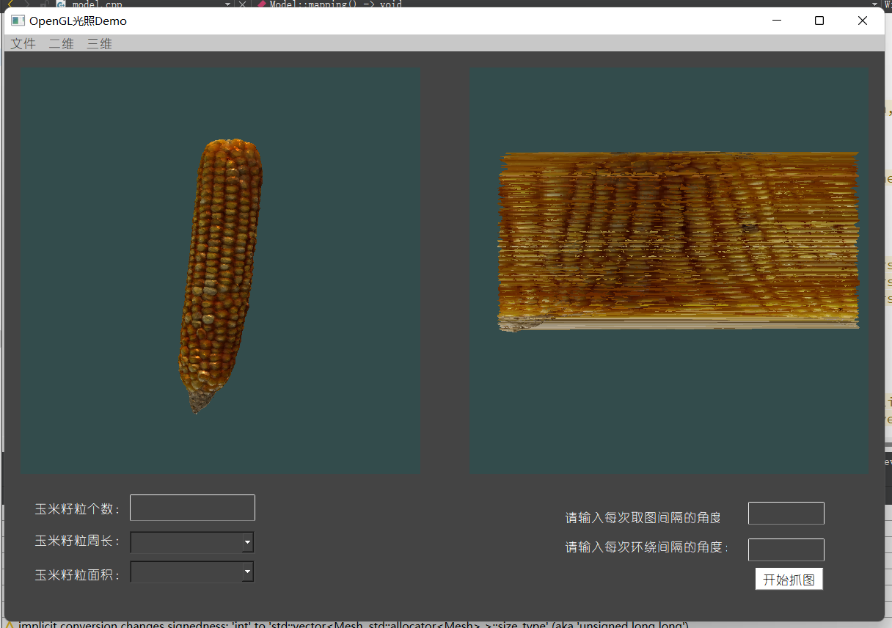Close the model.cpp tab in background editor

(x=242, y=4)
